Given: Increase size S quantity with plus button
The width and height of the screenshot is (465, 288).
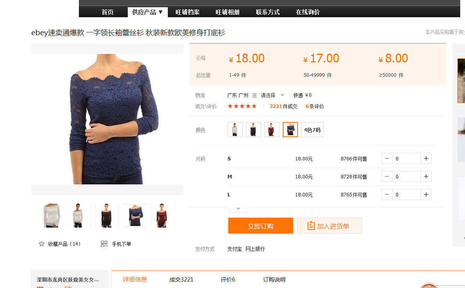Looking at the screenshot, I should click(x=426, y=159).
